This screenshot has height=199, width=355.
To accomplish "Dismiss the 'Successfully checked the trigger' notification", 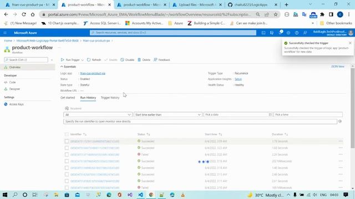I will pyautogui.click(x=350, y=43).
